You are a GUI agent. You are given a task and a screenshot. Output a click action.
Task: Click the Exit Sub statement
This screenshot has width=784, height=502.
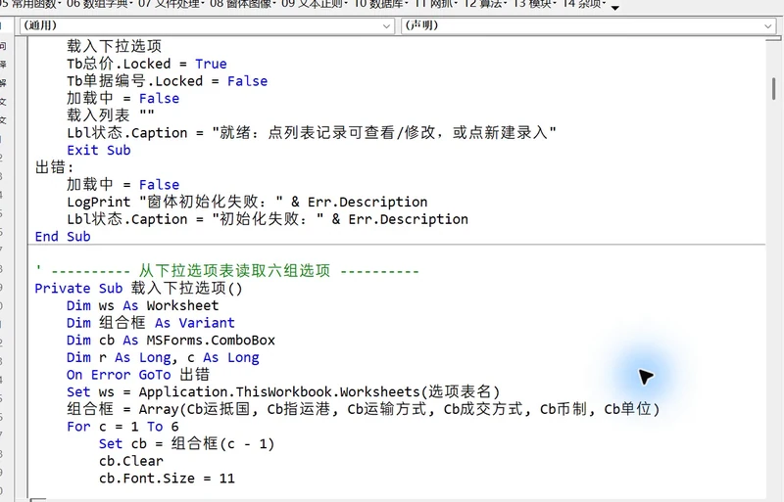99,150
